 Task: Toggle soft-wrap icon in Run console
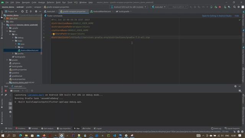[x=10, y=103]
